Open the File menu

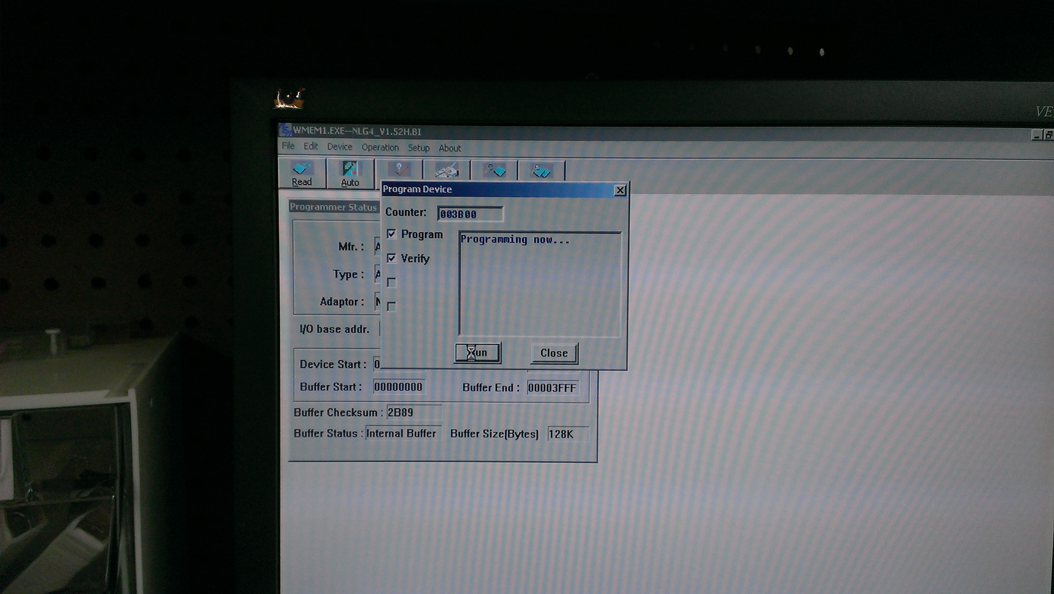point(288,146)
